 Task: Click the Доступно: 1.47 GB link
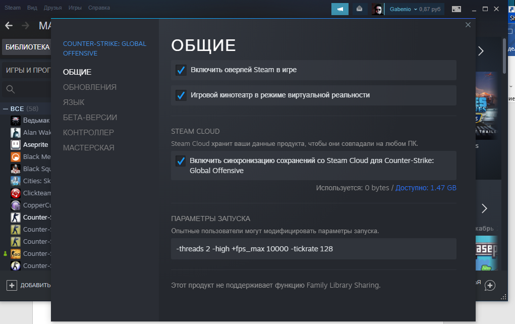(x=426, y=188)
